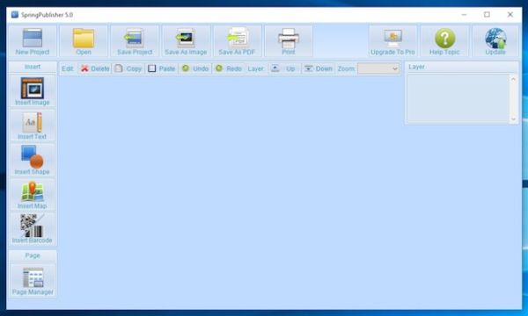Click Upgrade To Pro
The width and height of the screenshot is (528, 316).
click(393, 41)
